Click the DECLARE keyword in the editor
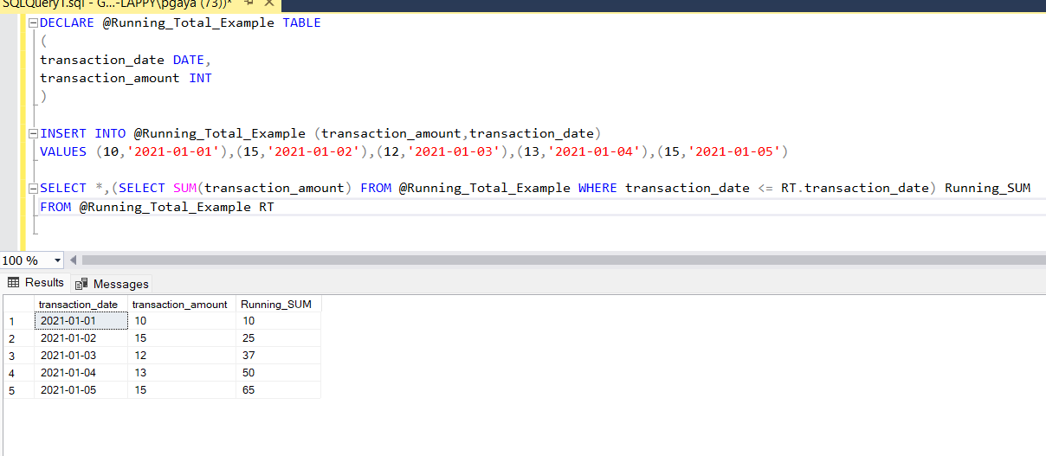Screen dimensions: 1046x456 pyautogui.click(x=67, y=23)
